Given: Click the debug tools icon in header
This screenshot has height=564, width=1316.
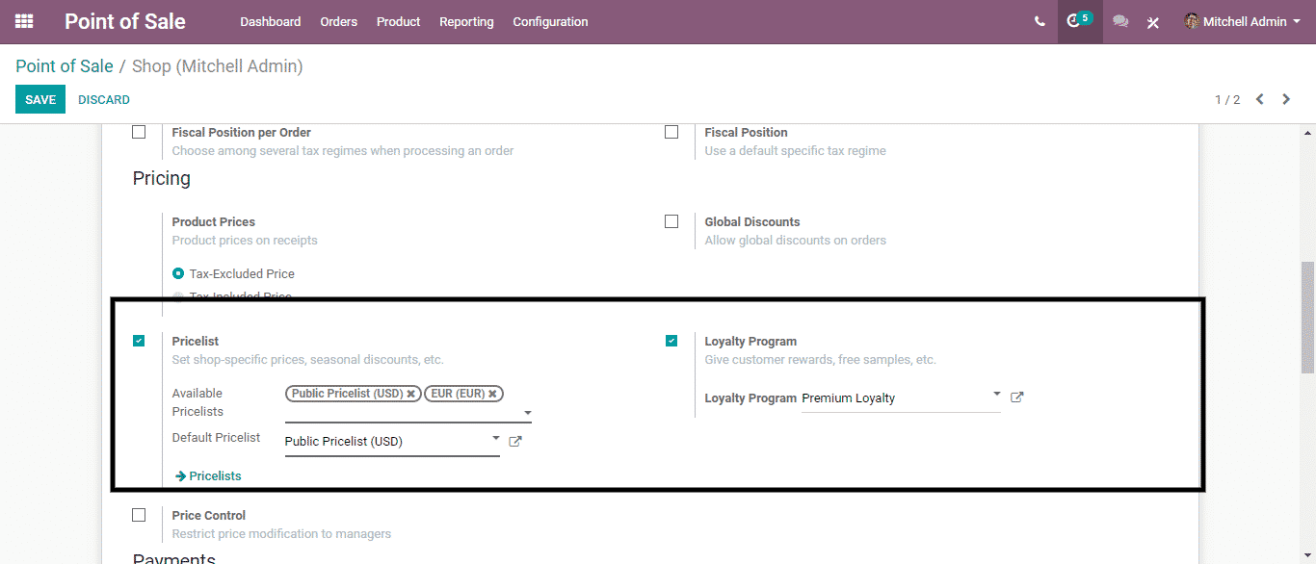Looking at the screenshot, I should click(1152, 22).
